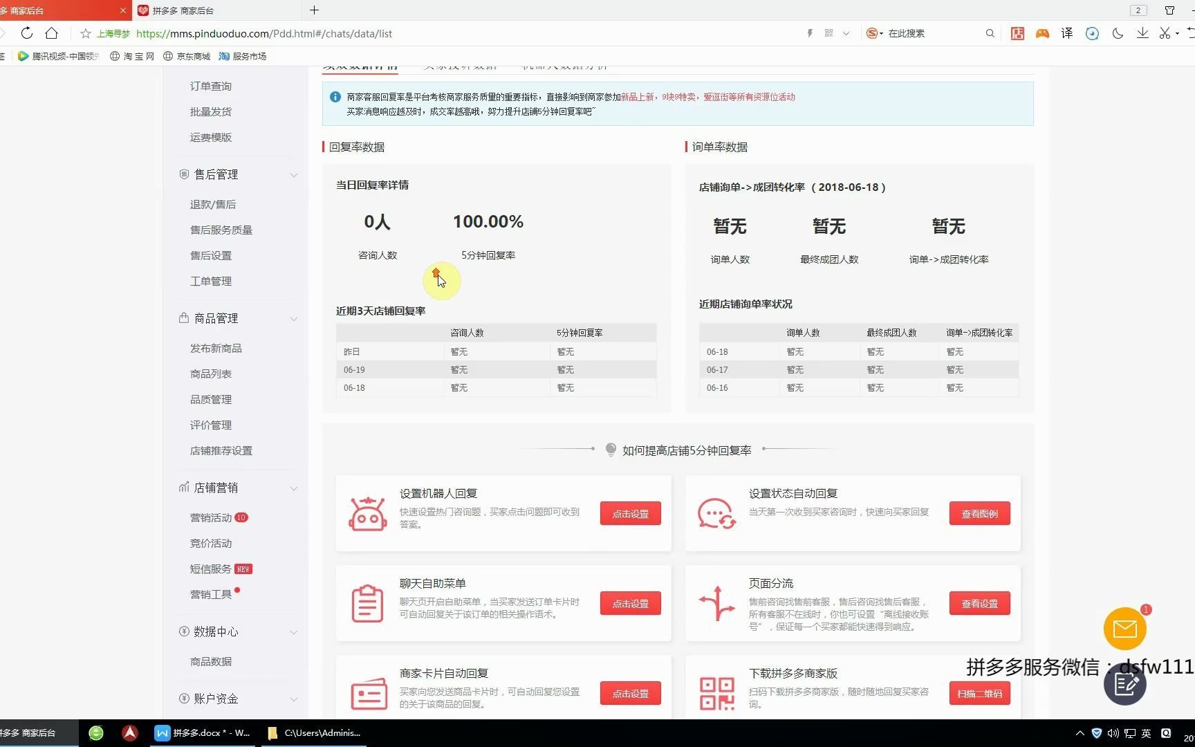Click the translate icon in browser toolbar

[1066, 33]
